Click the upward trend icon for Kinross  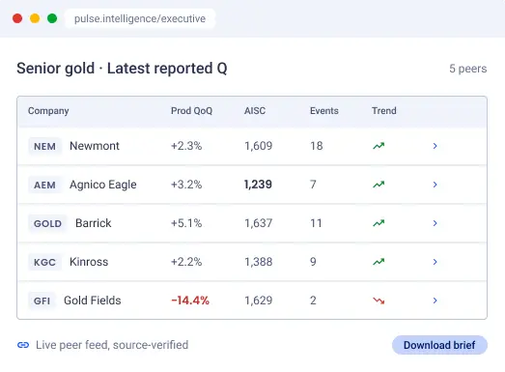[379, 262]
